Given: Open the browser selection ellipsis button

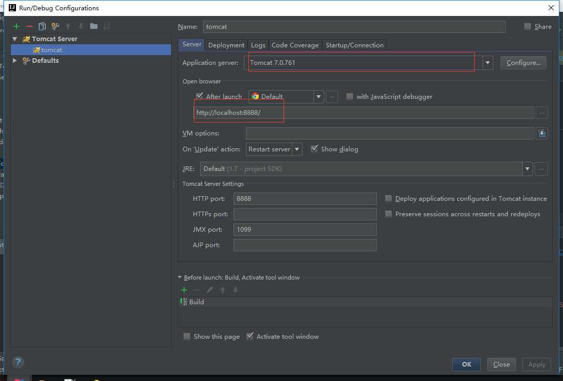Looking at the screenshot, I should tap(332, 97).
